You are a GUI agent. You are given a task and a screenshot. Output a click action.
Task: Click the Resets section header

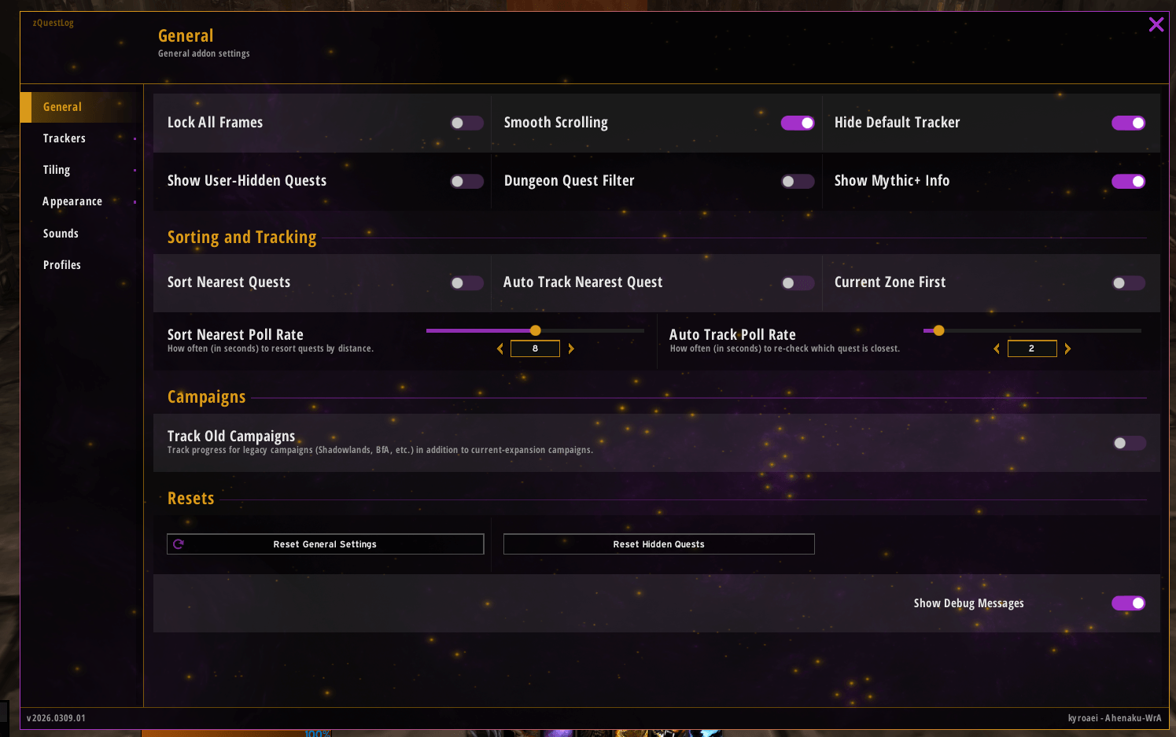click(190, 499)
